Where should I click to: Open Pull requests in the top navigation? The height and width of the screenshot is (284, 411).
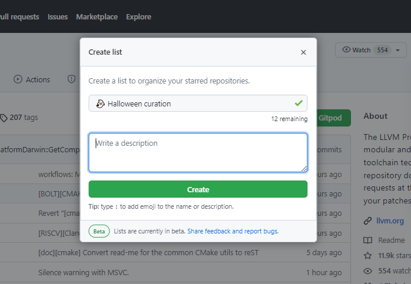19,16
